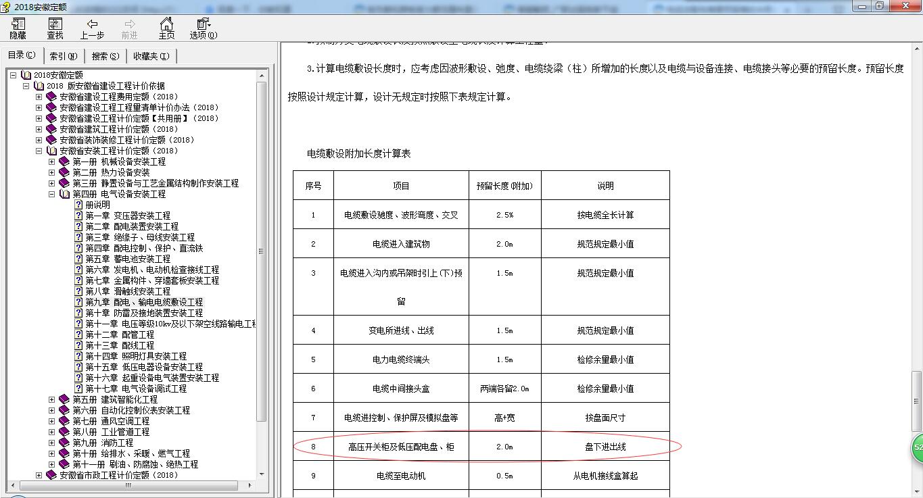This screenshot has height=498, width=923.
Task: Click the greyed 前进 (Forward) toolbar icon
Action: click(x=129, y=29)
